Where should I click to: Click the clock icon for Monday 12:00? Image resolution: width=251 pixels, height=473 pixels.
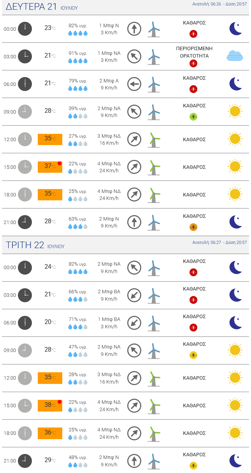click(25, 139)
